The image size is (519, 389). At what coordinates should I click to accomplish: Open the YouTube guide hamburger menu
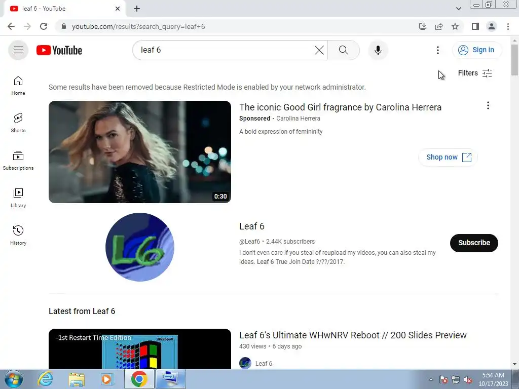pos(18,50)
